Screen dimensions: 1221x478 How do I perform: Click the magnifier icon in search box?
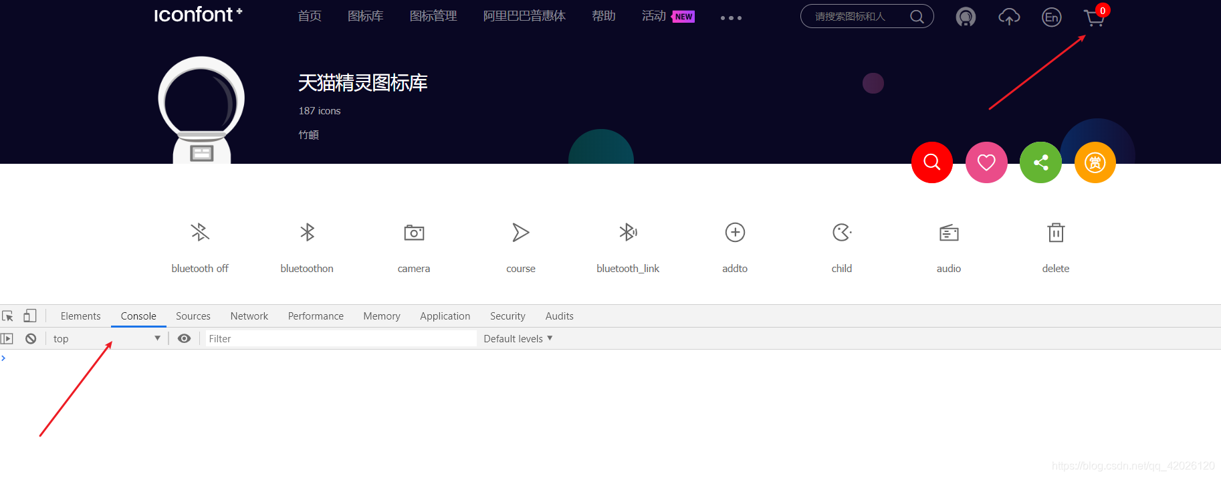point(917,17)
